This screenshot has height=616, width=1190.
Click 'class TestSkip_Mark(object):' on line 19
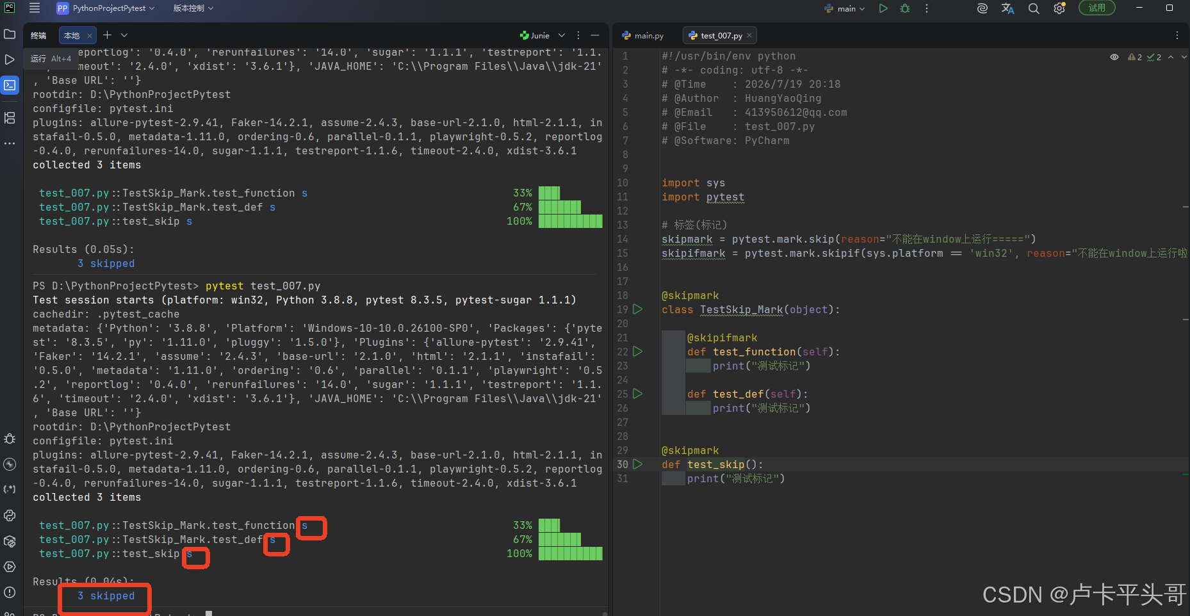point(751,310)
